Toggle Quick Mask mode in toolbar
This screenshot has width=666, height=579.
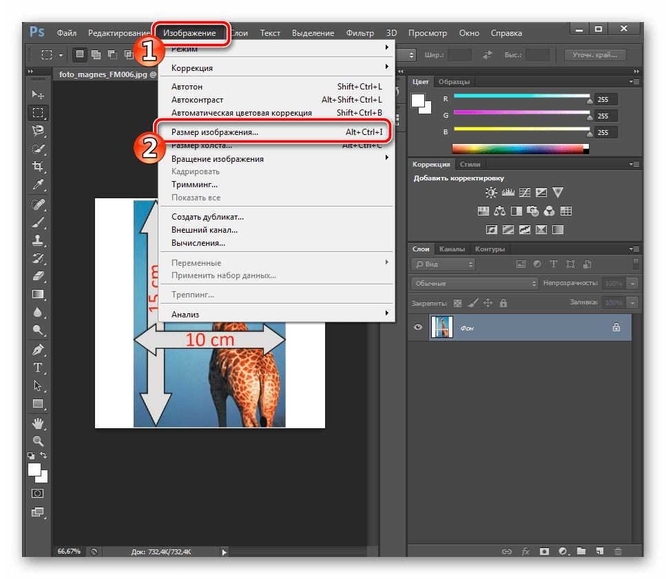38,494
